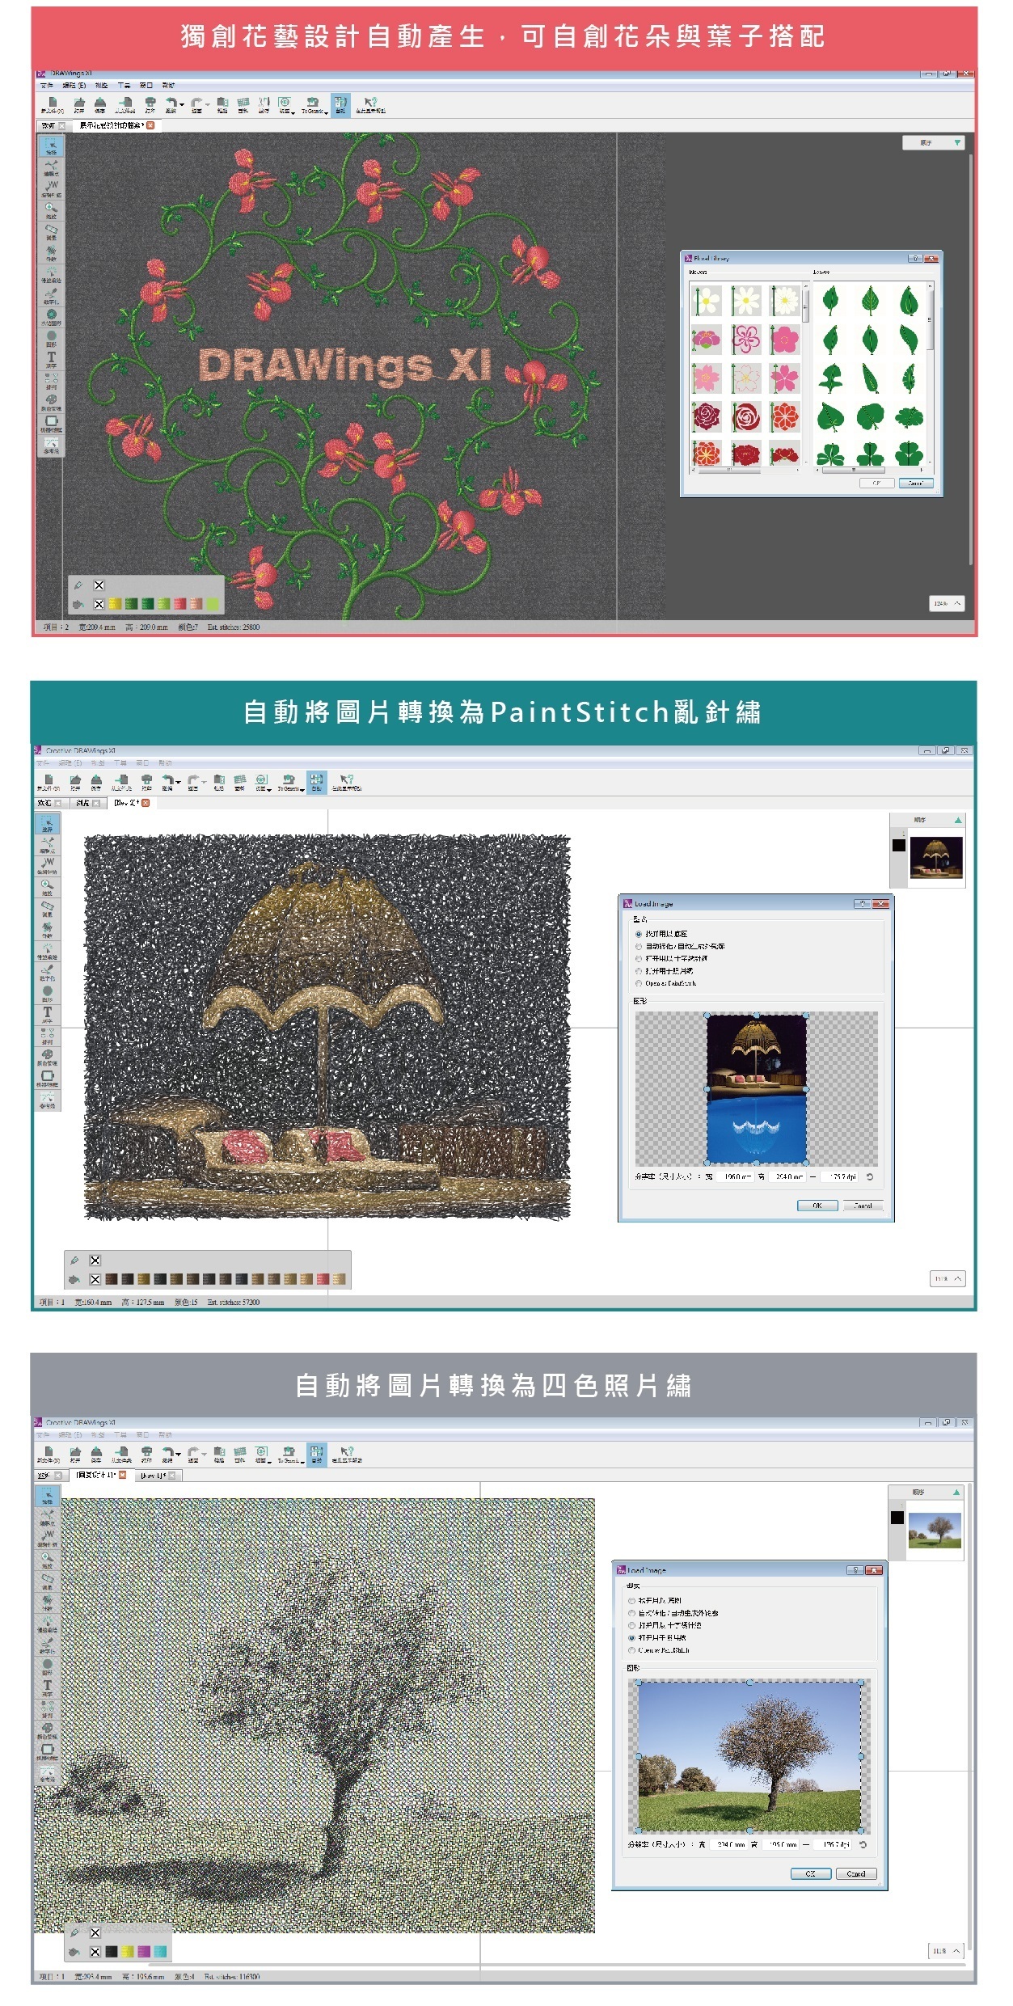The image size is (1013, 2006).
Task: Select first radio option in bottom Load Image dialog
Action: point(631,1600)
